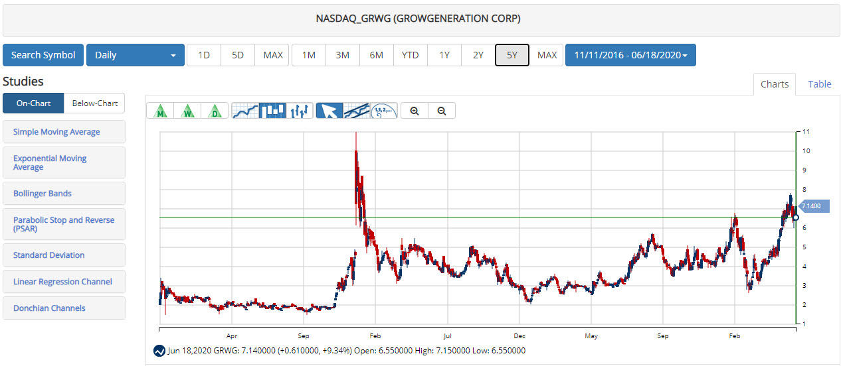
Task: Select the 3M range button
Action: [343, 55]
